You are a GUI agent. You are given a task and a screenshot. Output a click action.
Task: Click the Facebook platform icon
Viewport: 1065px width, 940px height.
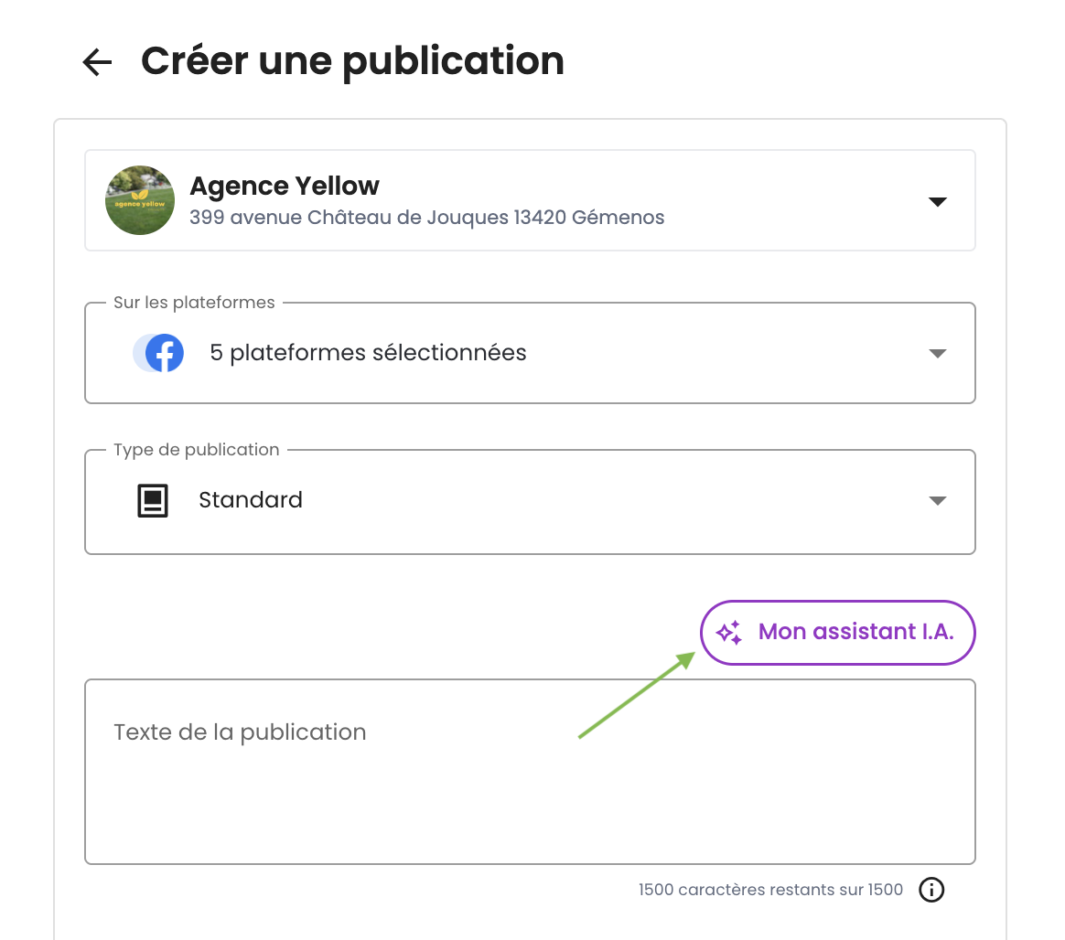pyautogui.click(x=164, y=353)
